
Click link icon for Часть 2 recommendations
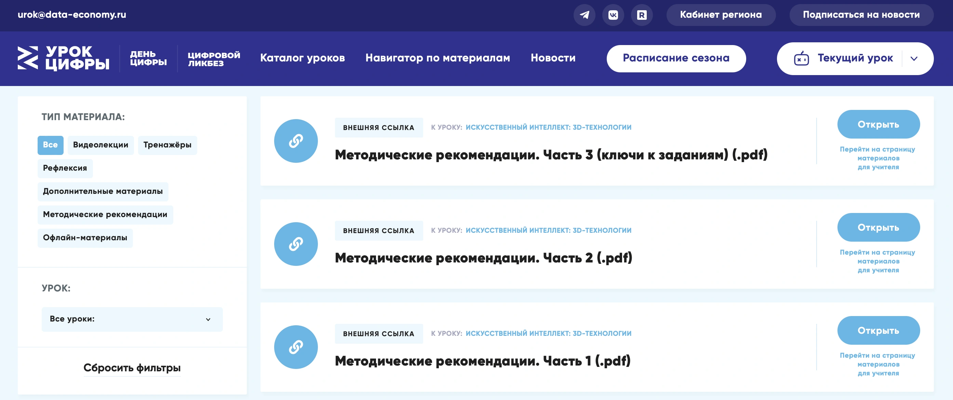(296, 244)
